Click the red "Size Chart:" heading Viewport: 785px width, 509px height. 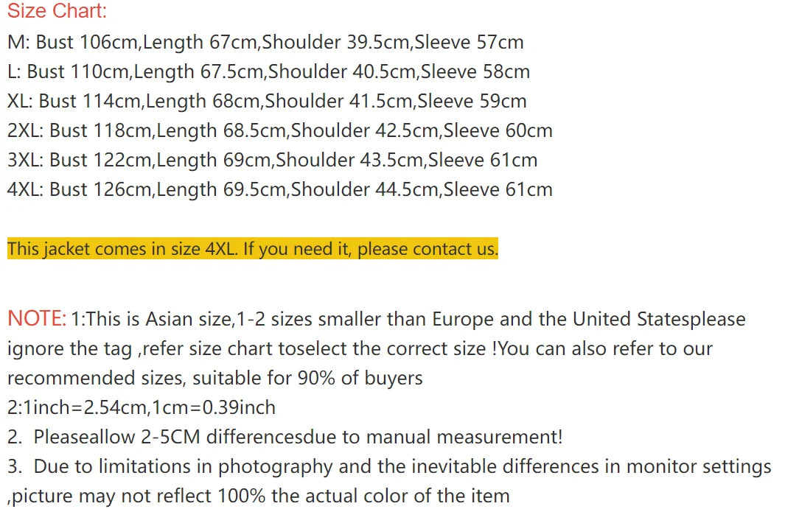point(57,12)
